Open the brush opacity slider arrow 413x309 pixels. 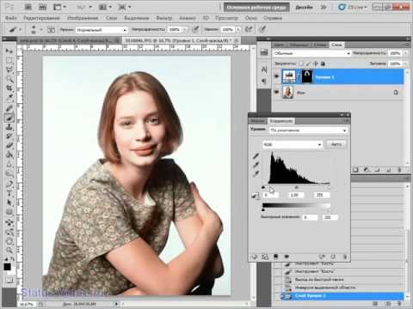coord(185,29)
